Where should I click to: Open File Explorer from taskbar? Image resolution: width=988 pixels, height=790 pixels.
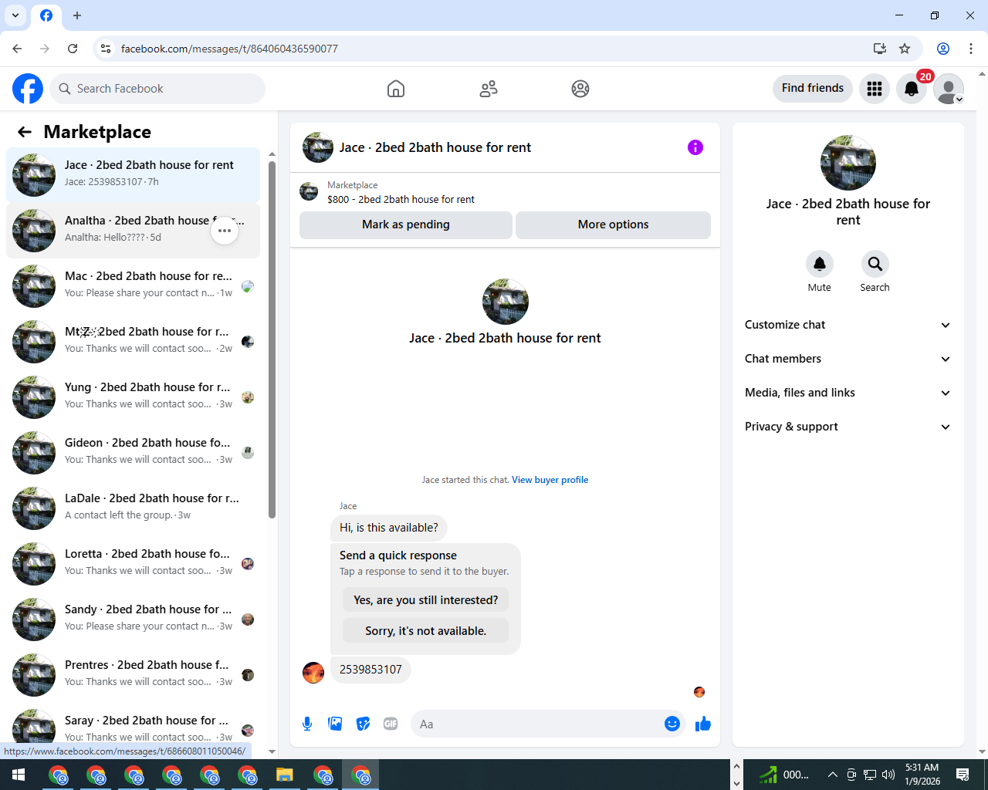[285, 775]
